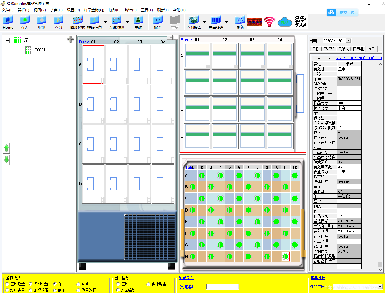The width and height of the screenshot is (385, 293).
Task: Select box A04 with red outline
Action: (x=280, y=55)
